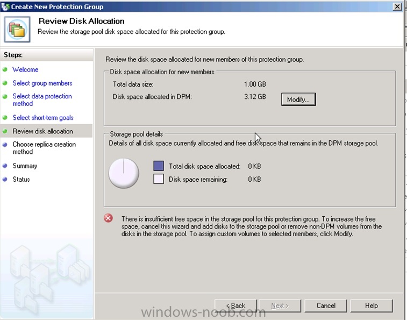
Task: Click the Disk space allocation for new members title
Action: point(162,72)
